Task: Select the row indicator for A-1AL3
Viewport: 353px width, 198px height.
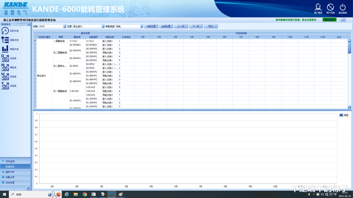Action: point(35,41)
